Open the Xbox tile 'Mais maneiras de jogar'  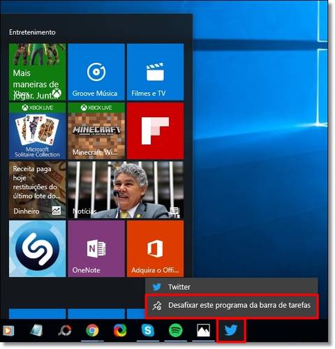(x=37, y=72)
